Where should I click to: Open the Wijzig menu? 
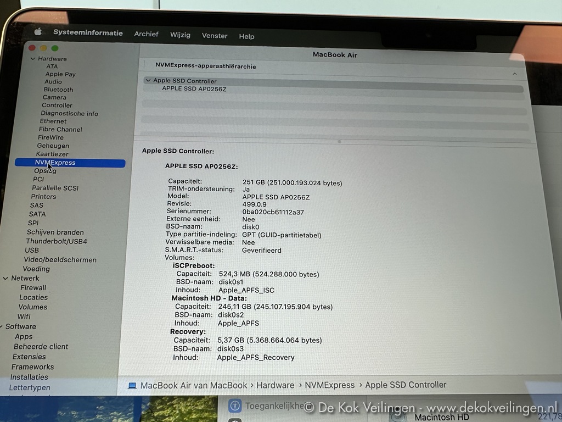tap(180, 35)
